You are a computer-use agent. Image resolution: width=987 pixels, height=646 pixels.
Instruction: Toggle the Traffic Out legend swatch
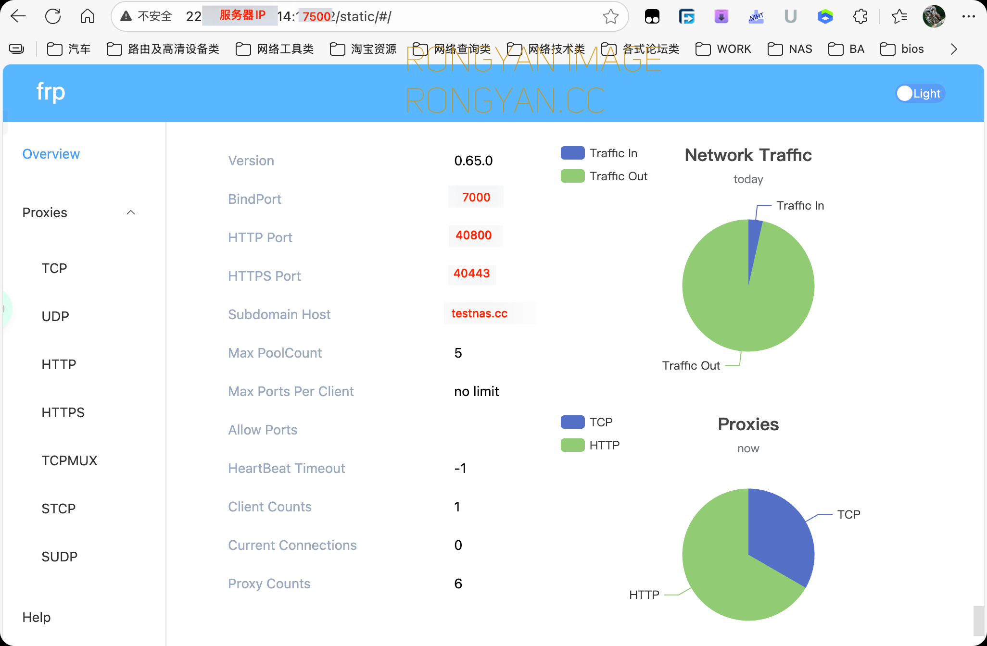(x=572, y=176)
